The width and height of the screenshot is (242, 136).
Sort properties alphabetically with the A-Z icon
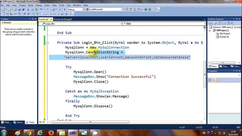tap(214, 80)
